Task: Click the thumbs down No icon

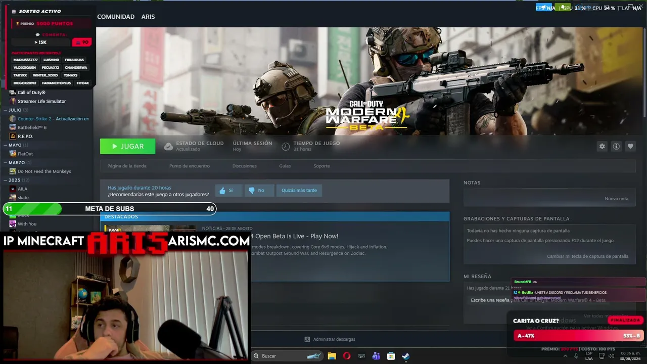Action: (x=252, y=191)
